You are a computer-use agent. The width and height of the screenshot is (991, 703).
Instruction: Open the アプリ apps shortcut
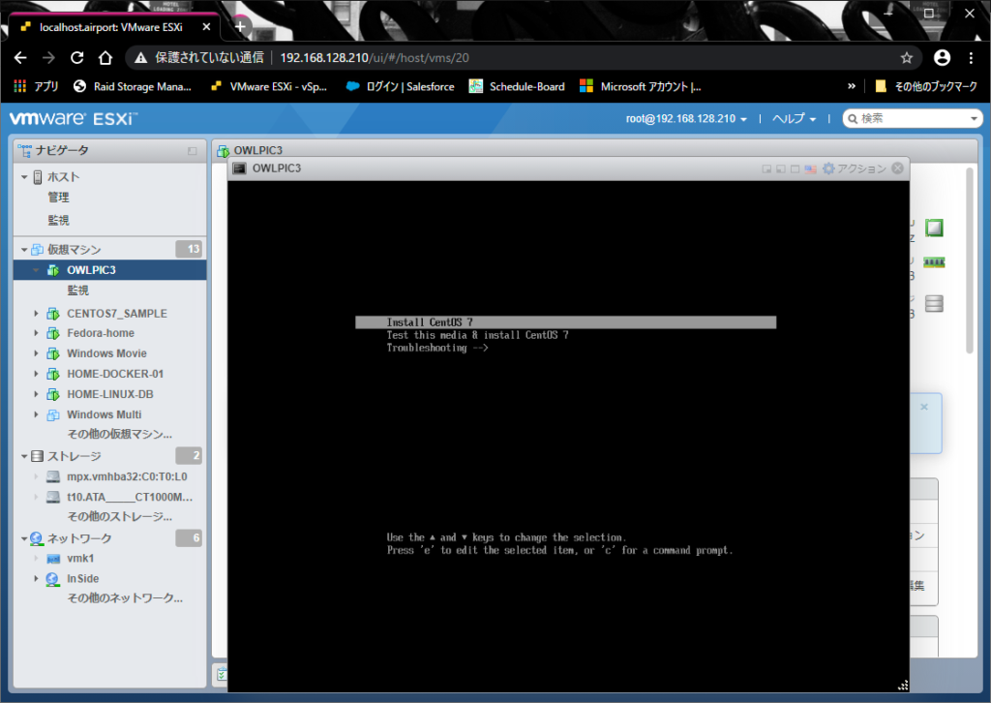36,86
